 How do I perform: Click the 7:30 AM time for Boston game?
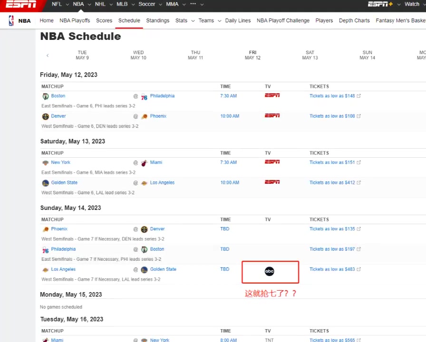229,96
